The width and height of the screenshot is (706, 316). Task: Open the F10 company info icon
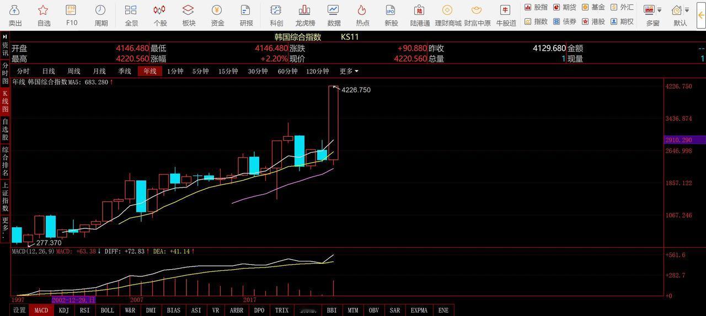(x=71, y=15)
